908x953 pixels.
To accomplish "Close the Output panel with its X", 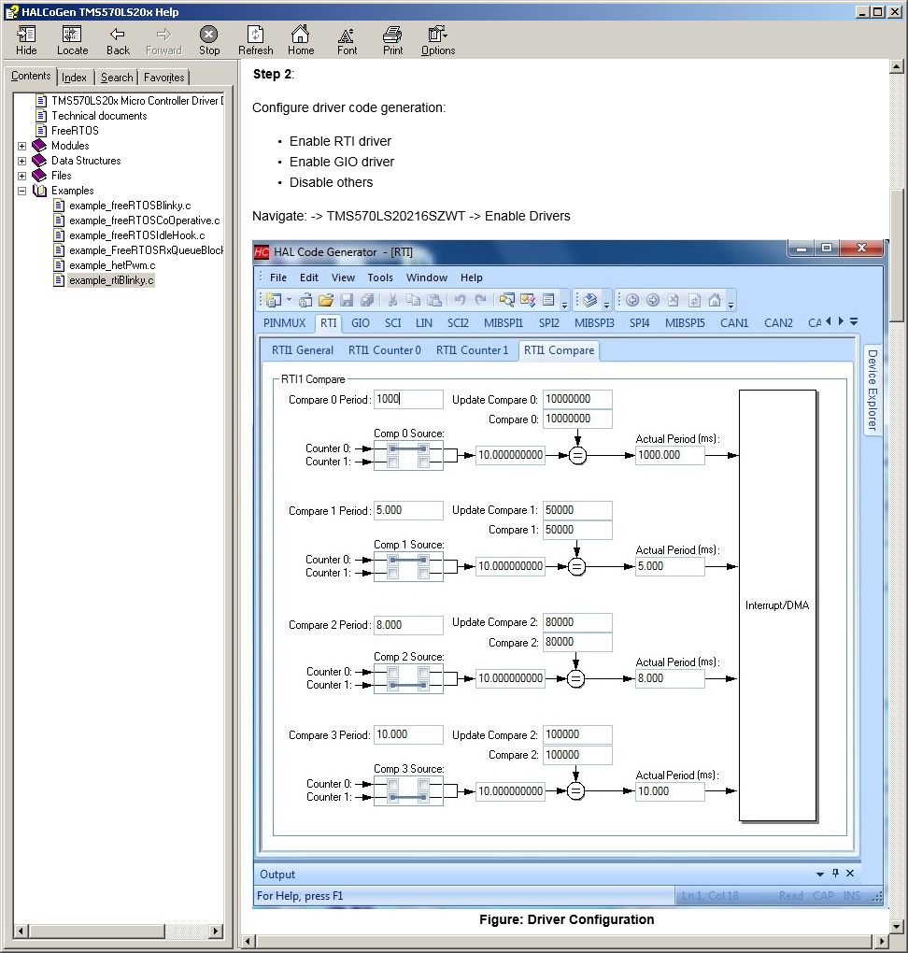I will [850, 874].
